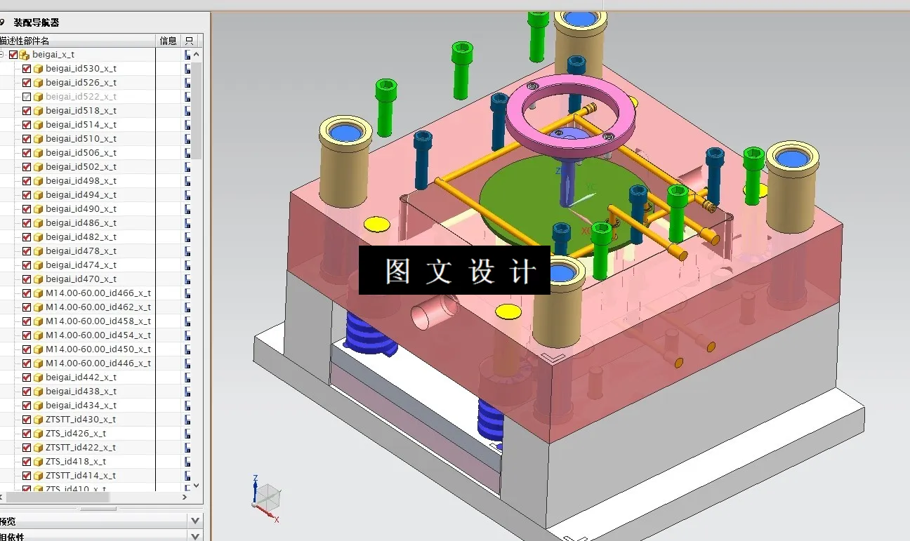Expand the 相依性 dependencies panel
The image size is (910, 541).
pyautogui.click(x=194, y=535)
